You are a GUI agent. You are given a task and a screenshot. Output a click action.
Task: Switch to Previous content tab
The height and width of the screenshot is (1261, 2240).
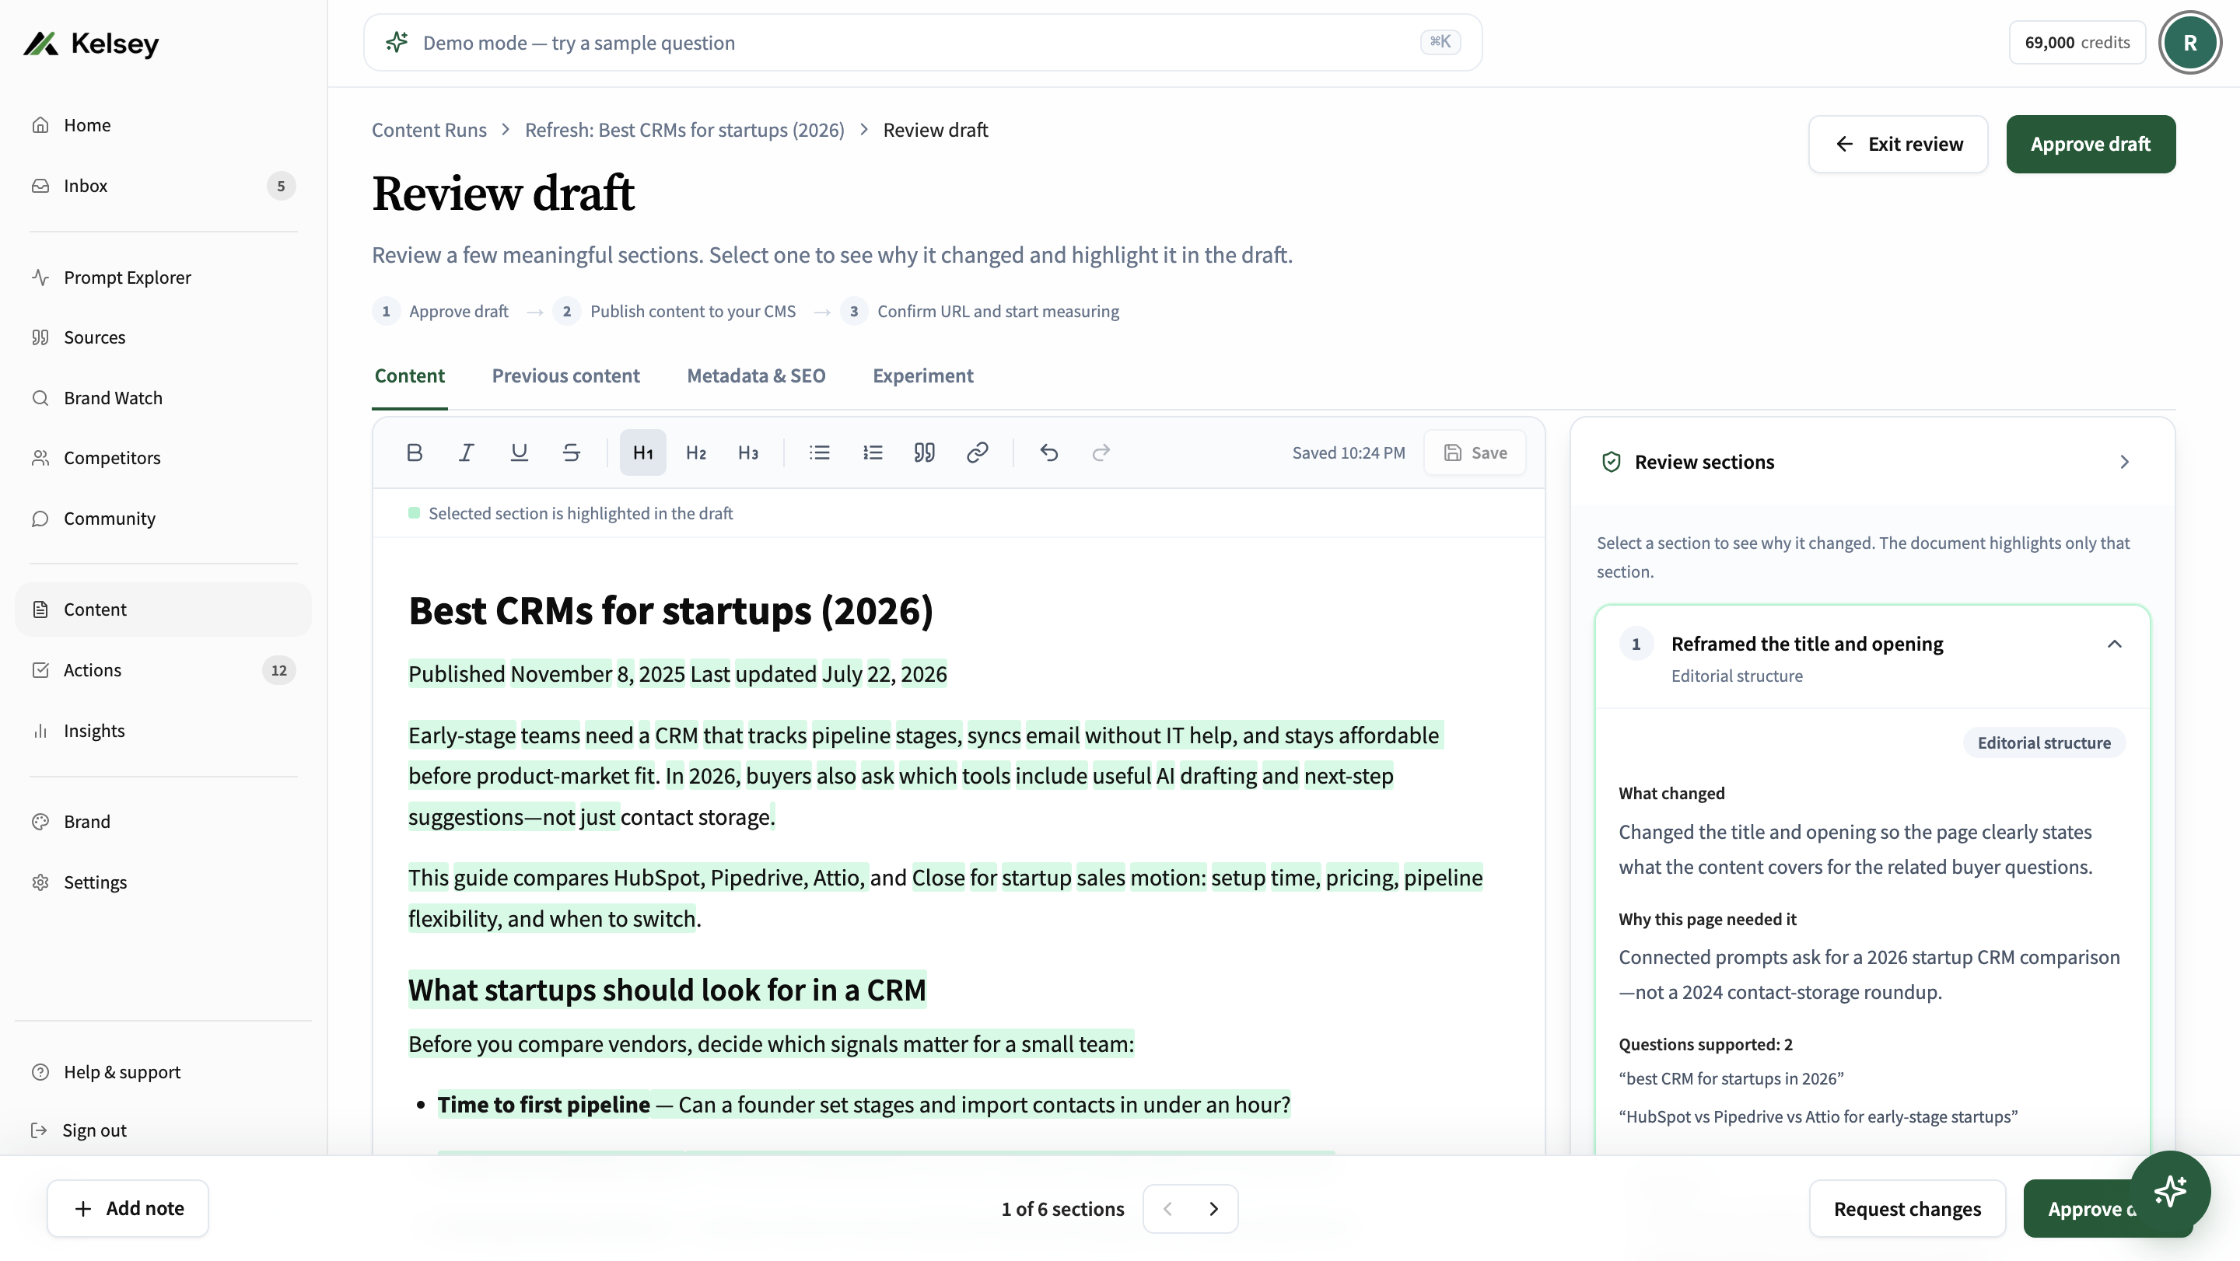[565, 376]
